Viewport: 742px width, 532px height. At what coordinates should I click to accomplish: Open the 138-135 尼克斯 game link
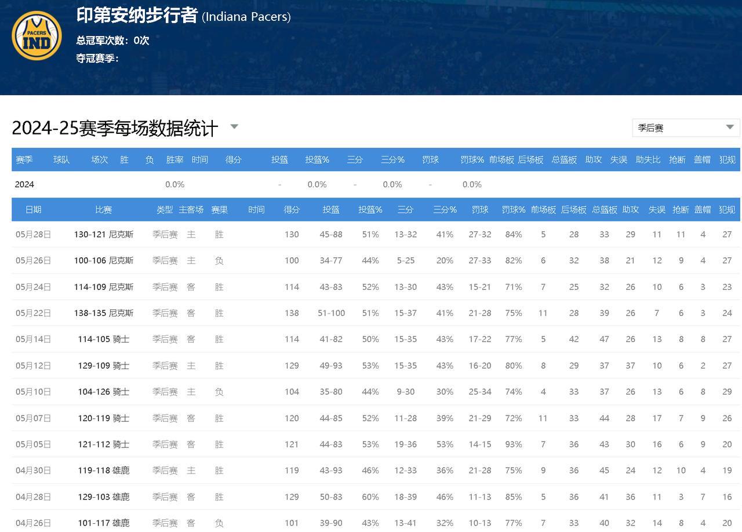click(x=104, y=313)
